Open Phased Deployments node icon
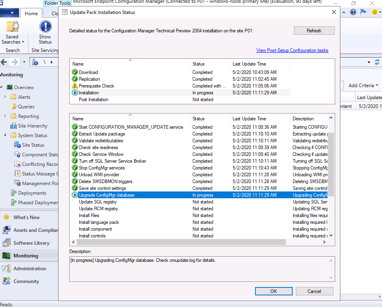Image resolution: width=382 pixels, height=307 pixels. [x=14, y=202]
